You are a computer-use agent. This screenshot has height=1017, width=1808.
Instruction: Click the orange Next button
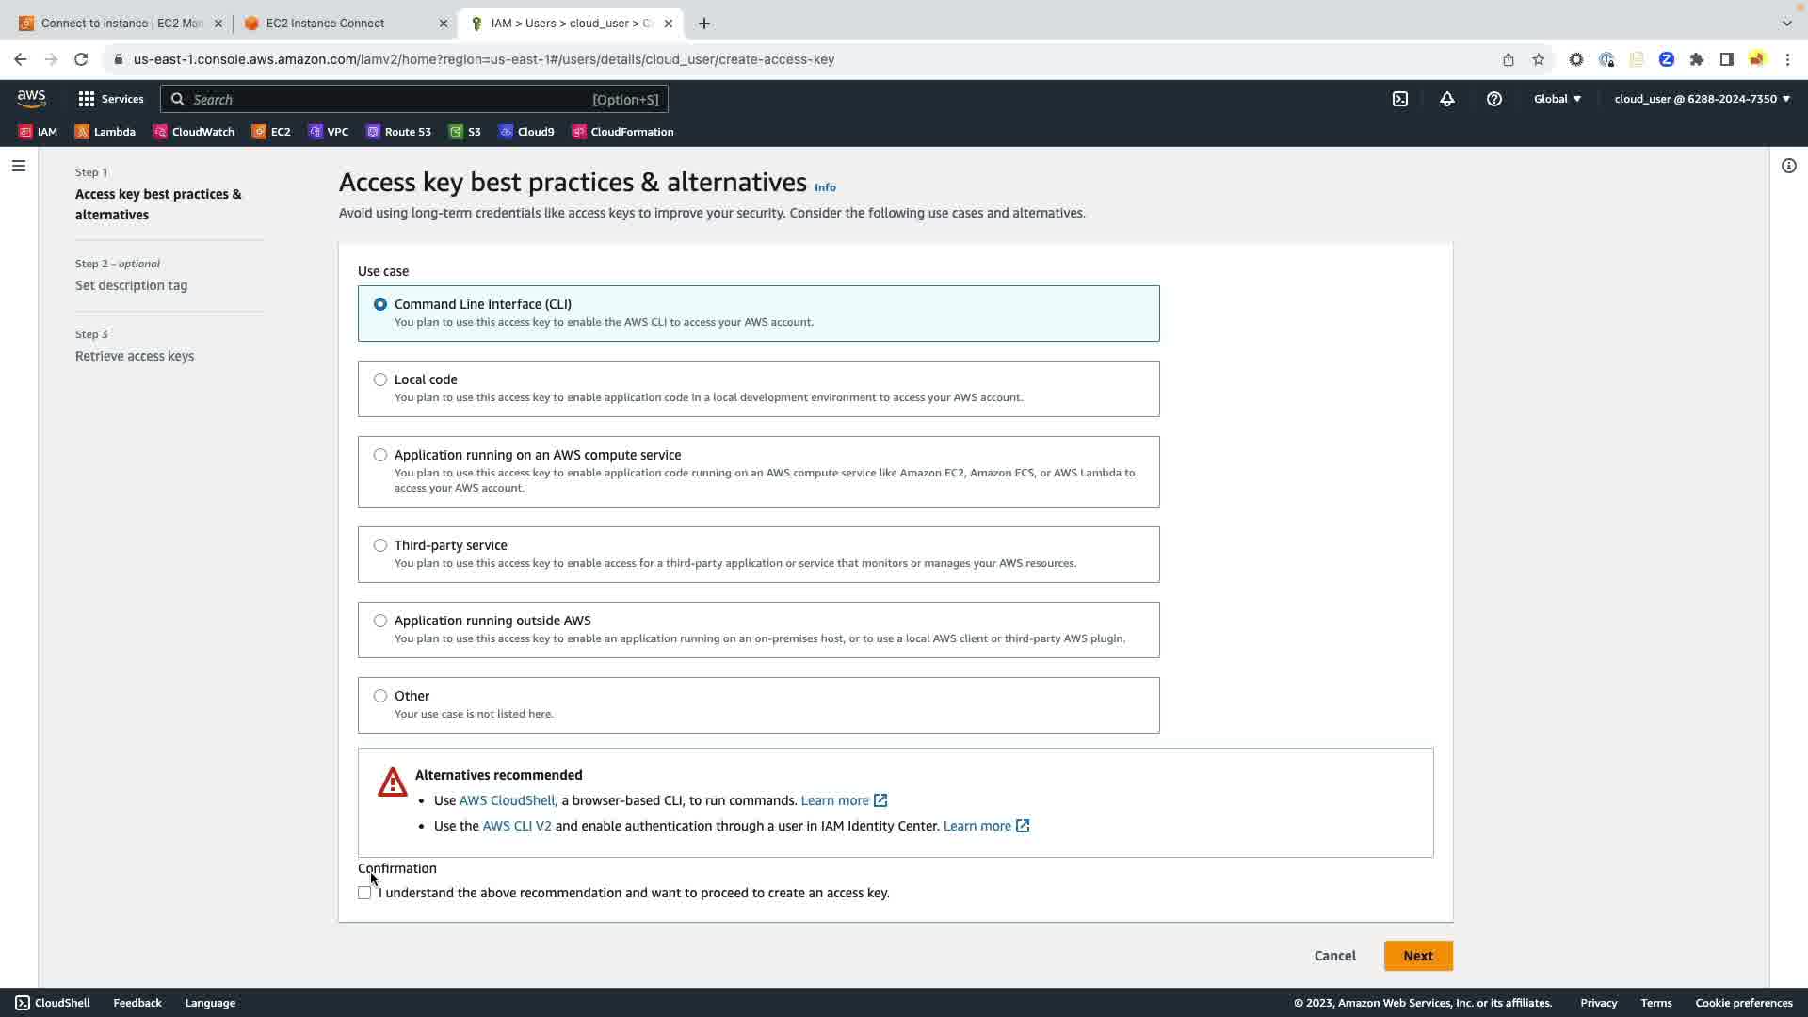pyautogui.click(x=1417, y=956)
